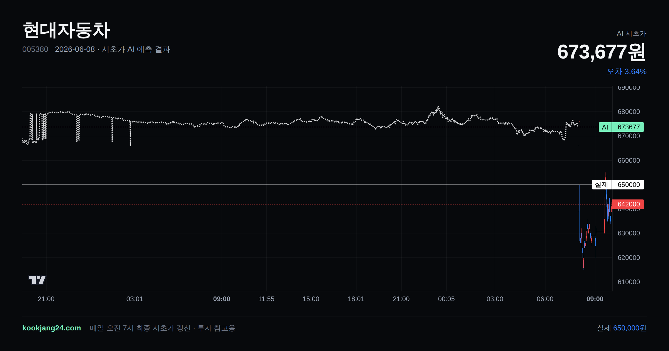Click the AI 시초가 label
The height and width of the screenshot is (351, 669).
631,33
